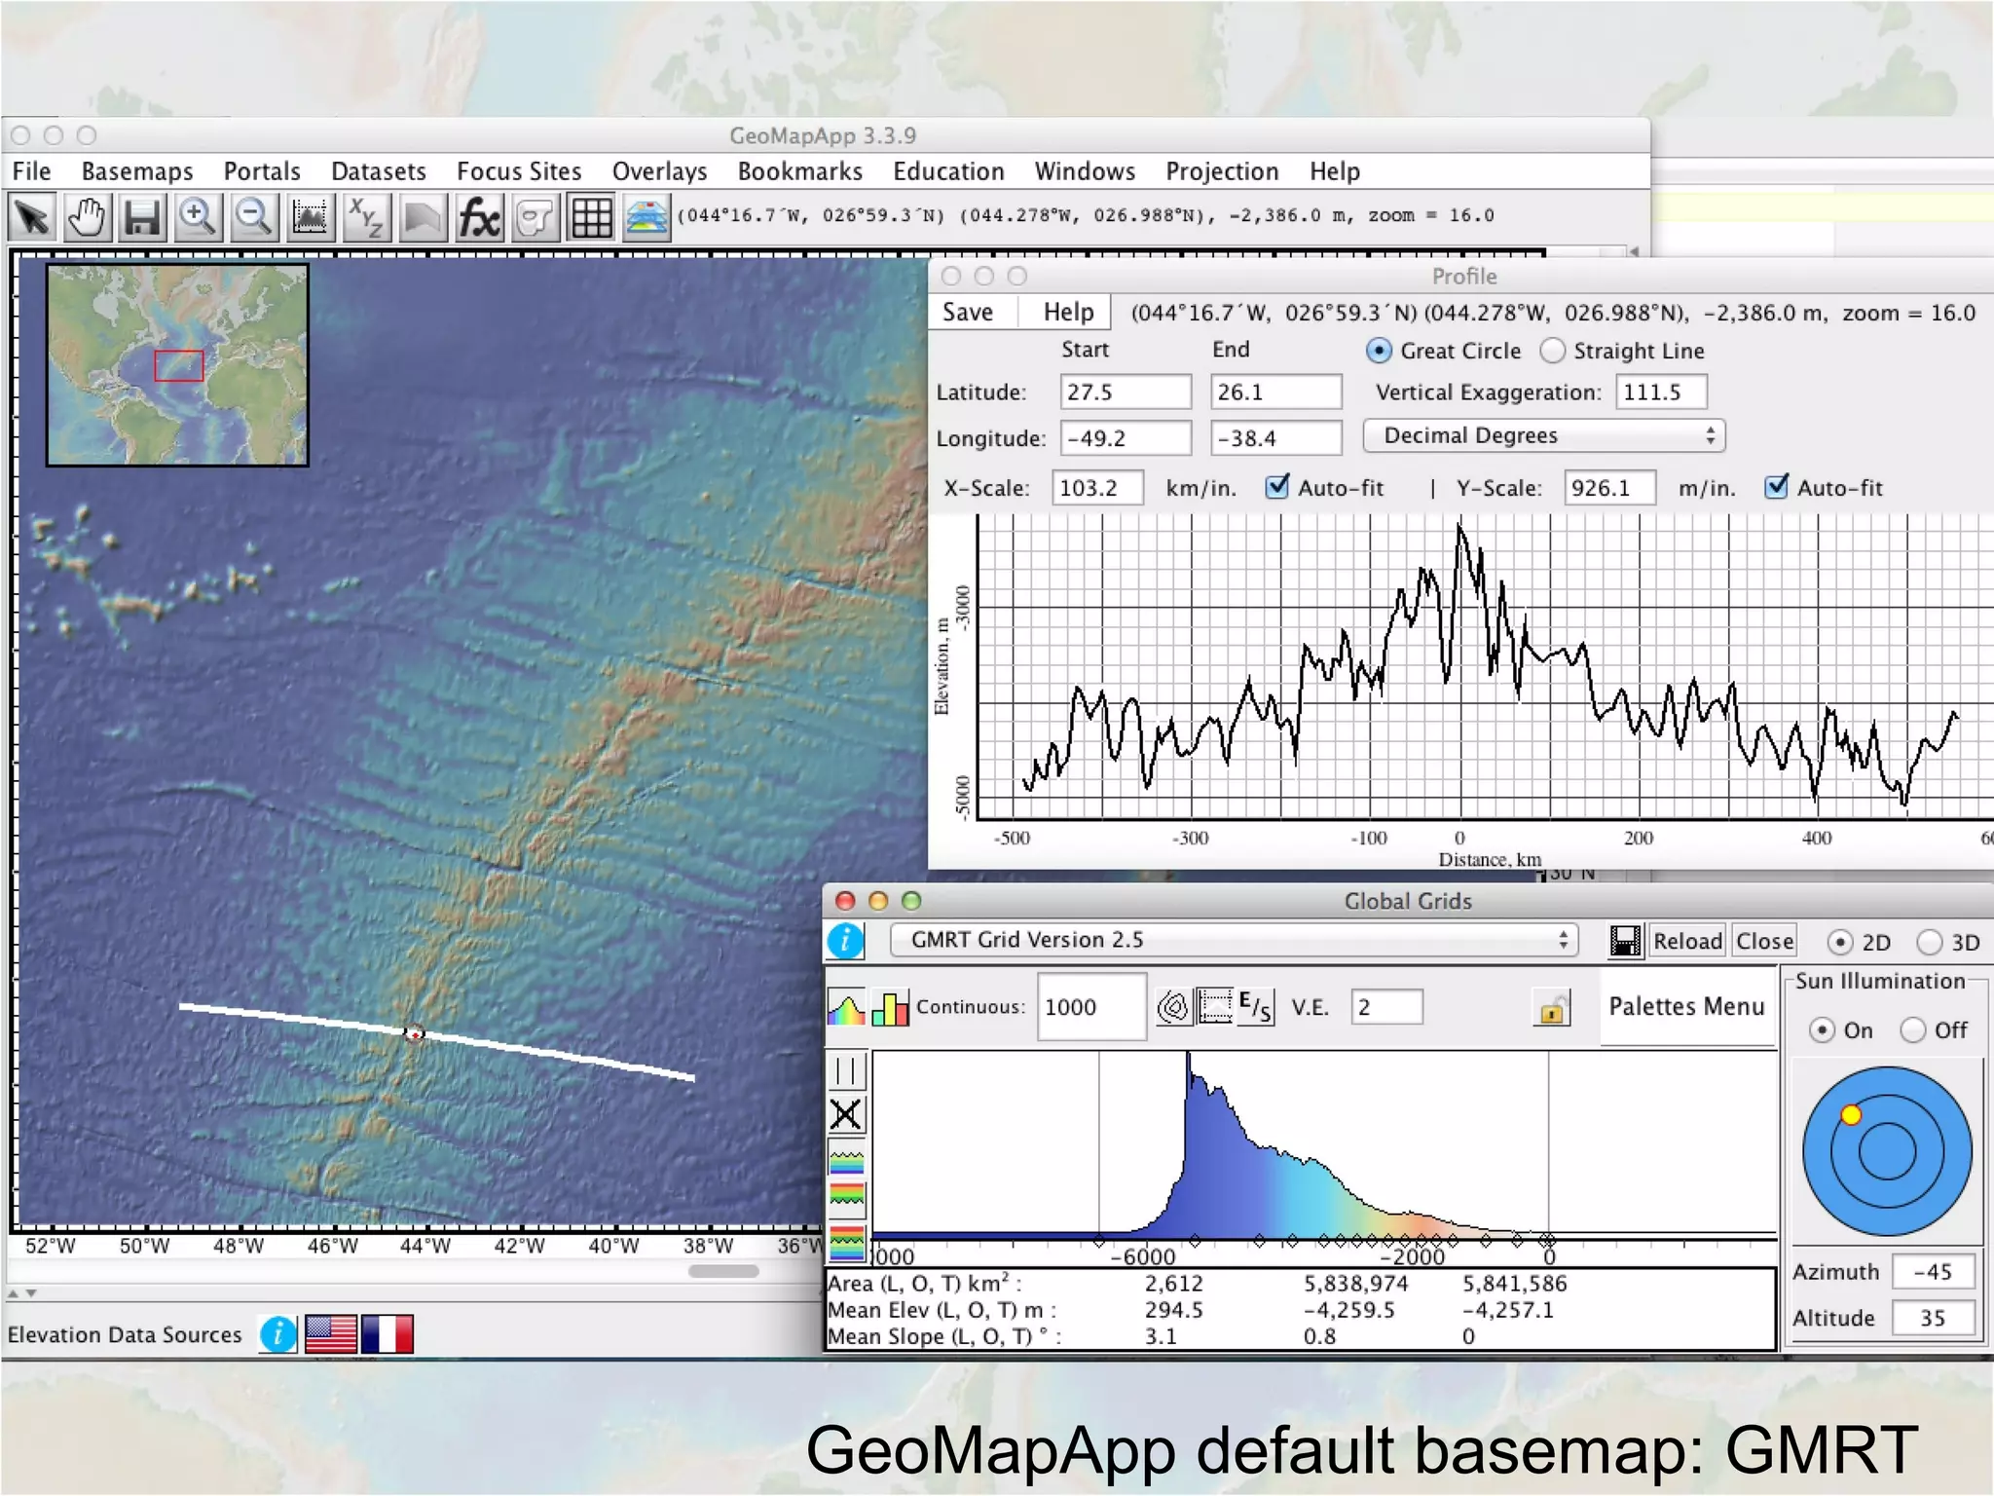
Task: Open the Projection menu
Action: coord(1222,171)
